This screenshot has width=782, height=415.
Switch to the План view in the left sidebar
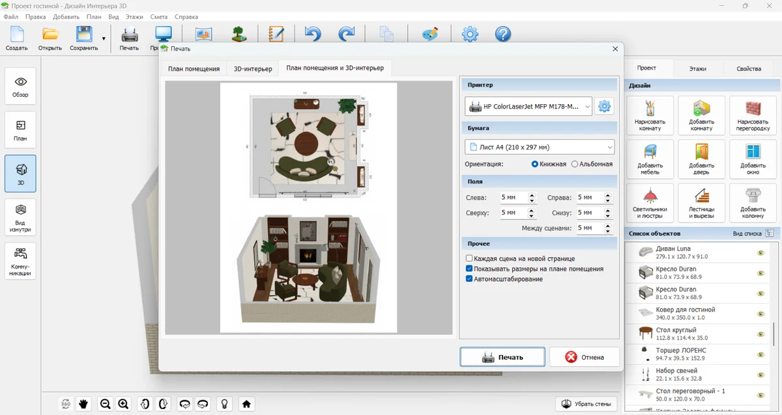coord(20,130)
